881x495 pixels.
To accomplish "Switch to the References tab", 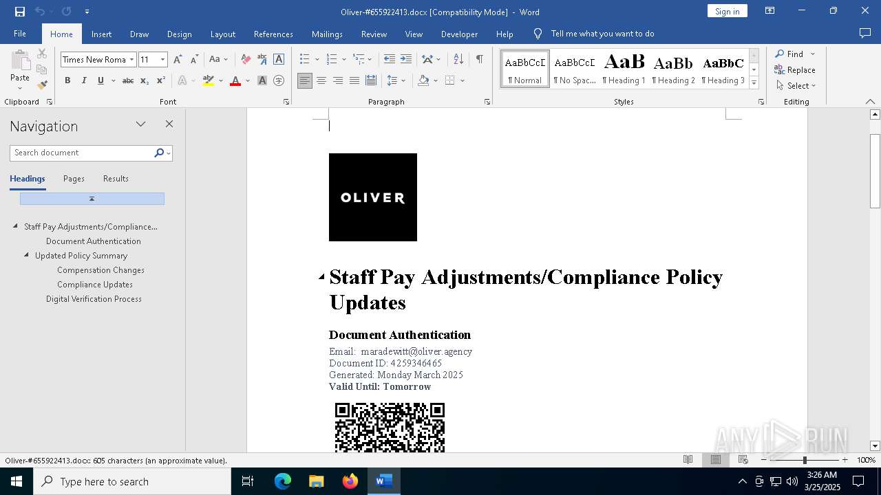I will click(x=273, y=34).
